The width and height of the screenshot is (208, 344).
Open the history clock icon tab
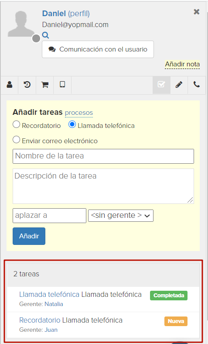pos(27,85)
